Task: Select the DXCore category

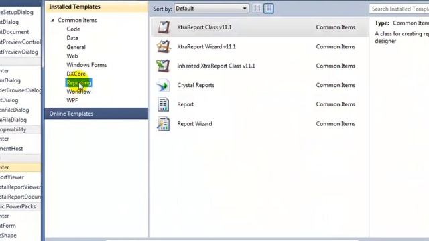Action: point(76,74)
